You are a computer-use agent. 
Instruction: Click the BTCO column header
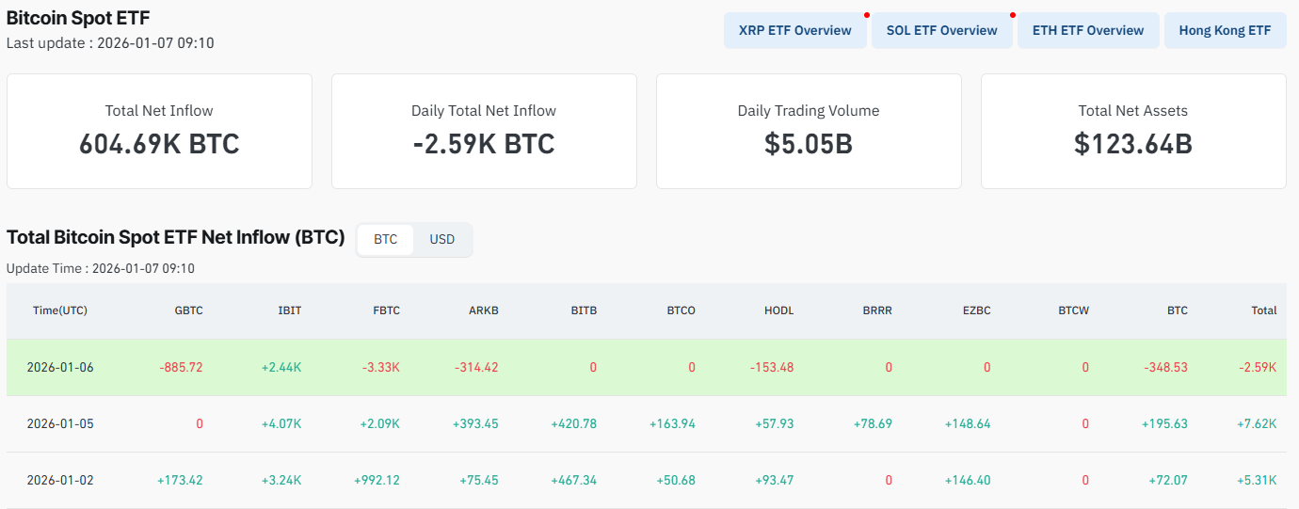[x=681, y=310]
